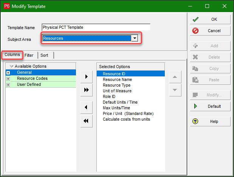Expand the Resource Codes group
234x177 pixels.
8,79
